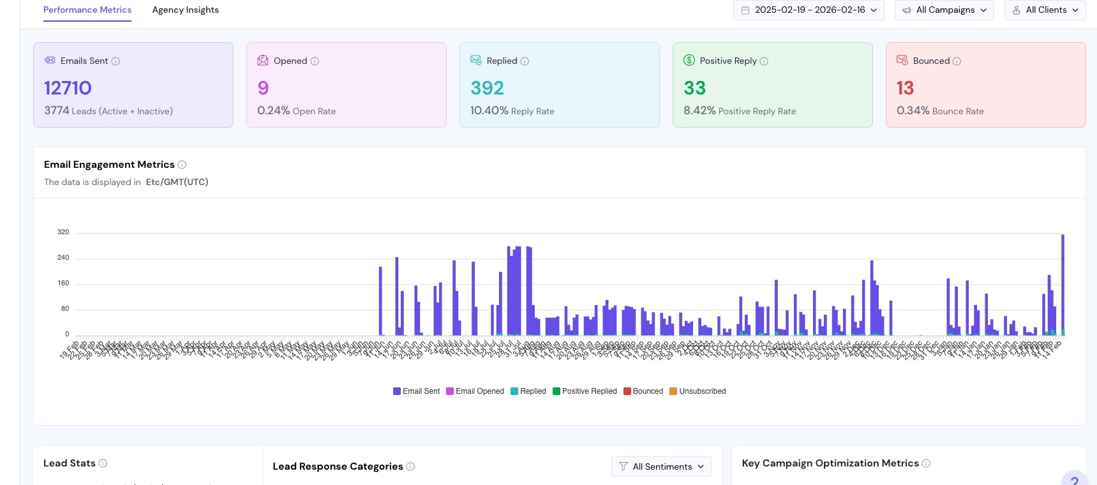Click info icon beside Email Engagement Metrics
This screenshot has width=1097, height=485.
click(182, 165)
